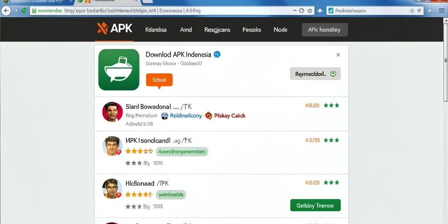
Task: Click the orange APK logo in header
Action: [115, 28]
